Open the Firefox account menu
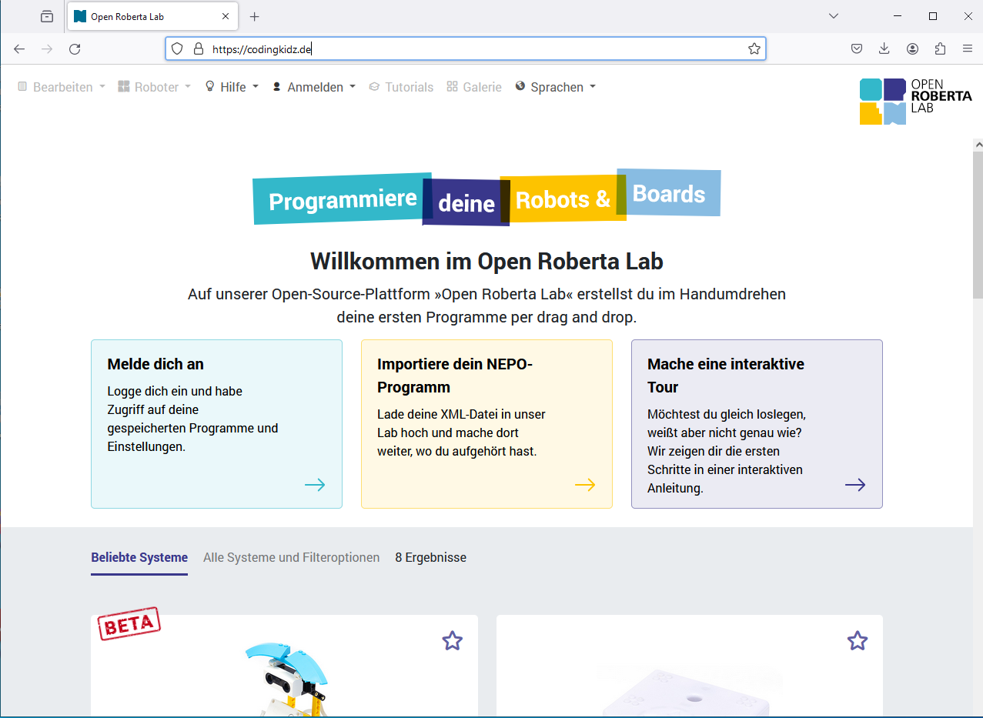This screenshot has height=718, width=983. coord(912,48)
